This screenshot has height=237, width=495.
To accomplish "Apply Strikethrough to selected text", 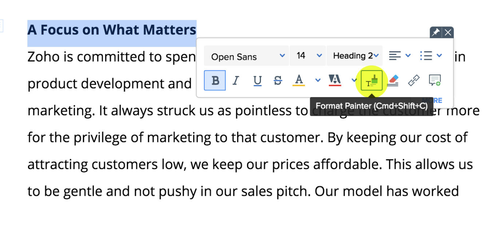I will pyautogui.click(x=278, y=81).
